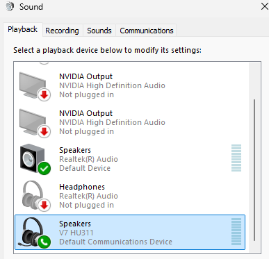Click the Realtek Speakers subwoofer icon

pos(33,158)
